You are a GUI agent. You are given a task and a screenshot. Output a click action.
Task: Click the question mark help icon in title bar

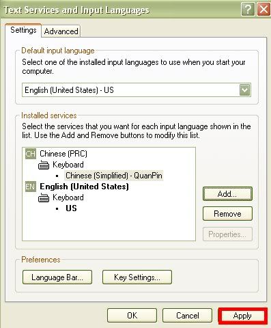(x=248, y=10)
